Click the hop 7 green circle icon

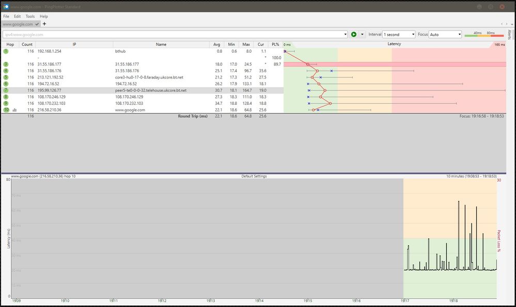[x=6, y=90]
